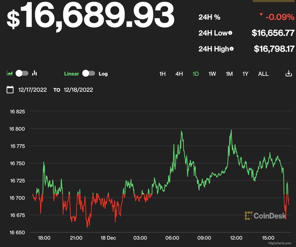
Task: Select the $16,656.77 low value
Action: coord(273,33)
